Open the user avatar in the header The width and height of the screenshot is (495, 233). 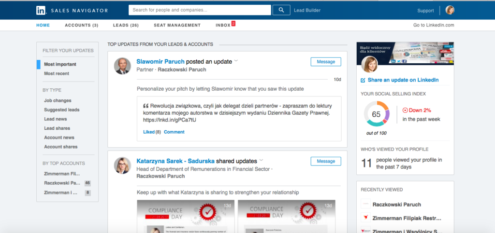point(450,10)
